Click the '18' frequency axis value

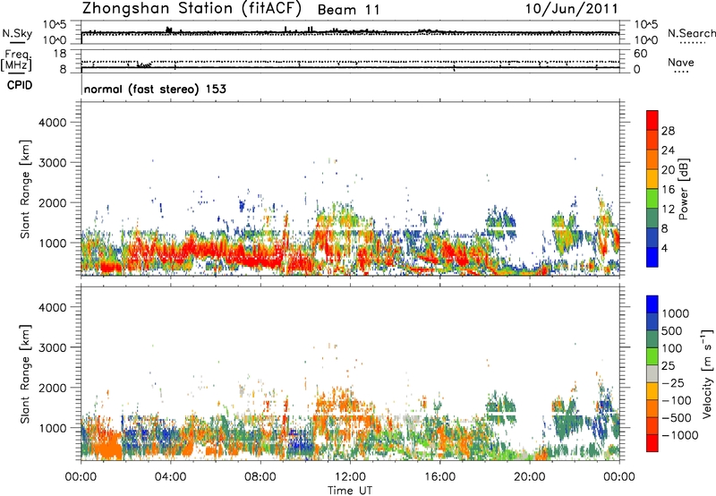pos(60,54)
